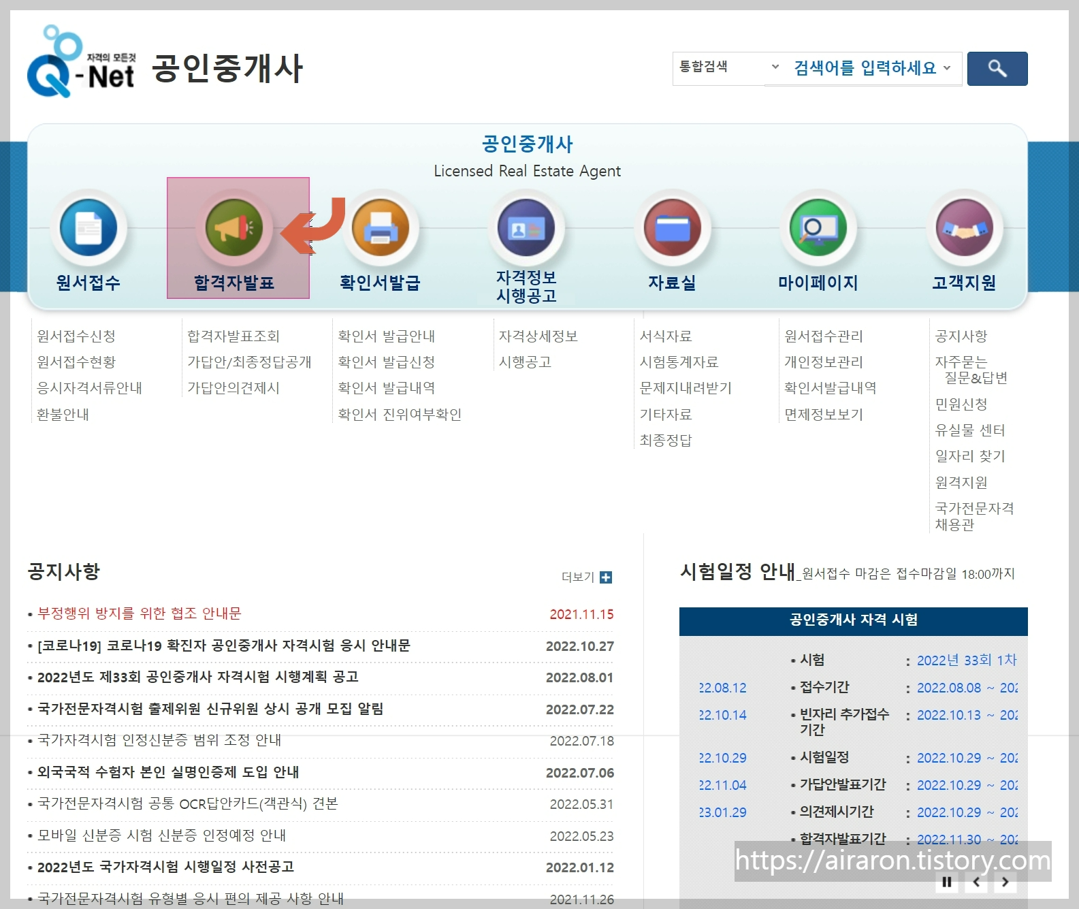1079x909 pixels.
Task: Open 확인서발급내역 link under 마이페이지
Action: click(831, 387)
